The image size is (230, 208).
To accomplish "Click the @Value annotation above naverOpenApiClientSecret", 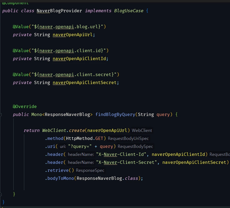I will (x=21, y=75).
